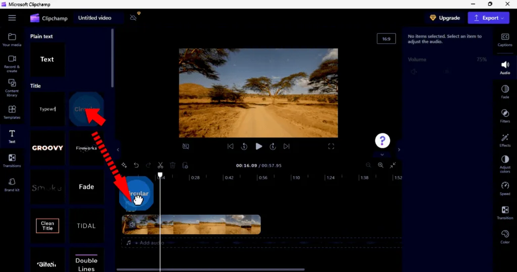
Task: Rewind five seconds
Action: coord(244,146)
